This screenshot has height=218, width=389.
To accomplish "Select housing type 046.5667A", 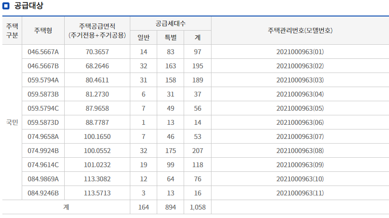I will 43,52.
